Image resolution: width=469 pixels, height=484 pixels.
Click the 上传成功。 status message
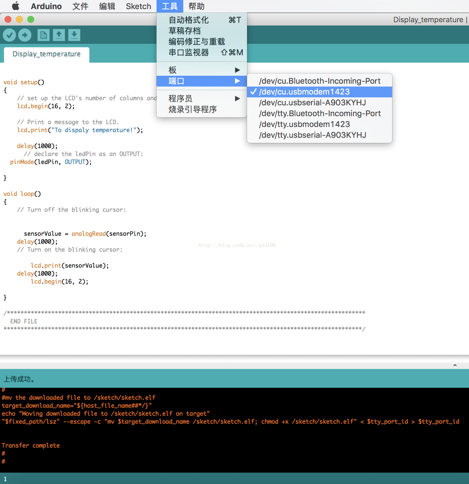click(x=19, y=379)
